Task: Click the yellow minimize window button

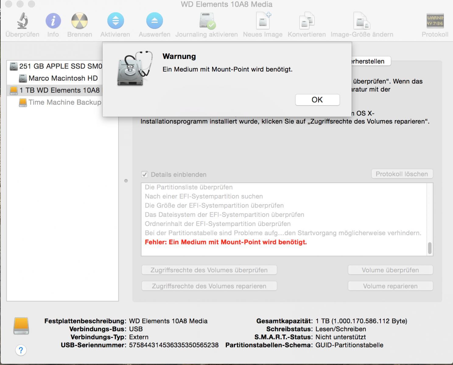Action: [20, 4]
